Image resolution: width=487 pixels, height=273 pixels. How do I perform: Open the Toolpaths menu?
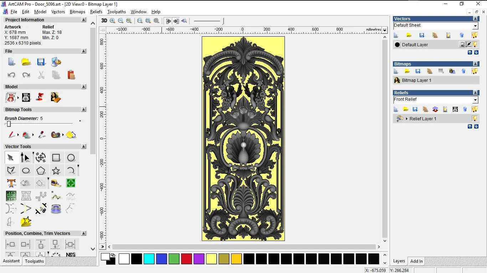click(117, 12)
